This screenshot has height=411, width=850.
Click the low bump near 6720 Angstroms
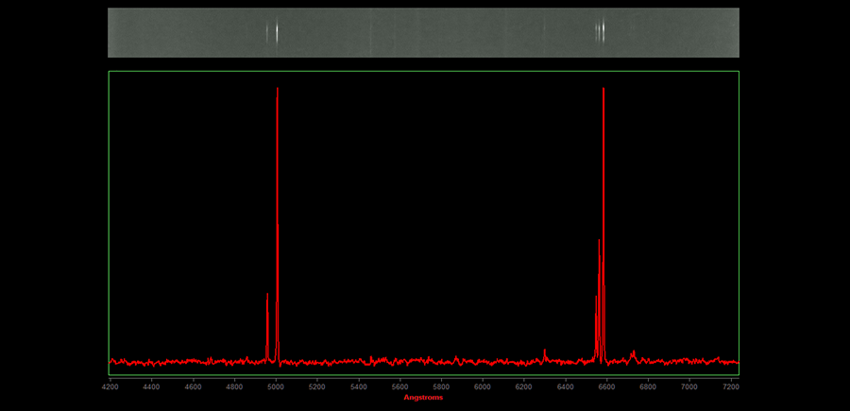click(x=633, y=353)
